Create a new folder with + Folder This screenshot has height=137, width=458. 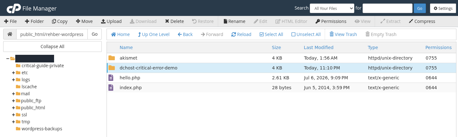pos(34,21)
